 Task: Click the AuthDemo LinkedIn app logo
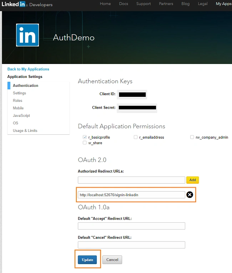click(27, 35)
